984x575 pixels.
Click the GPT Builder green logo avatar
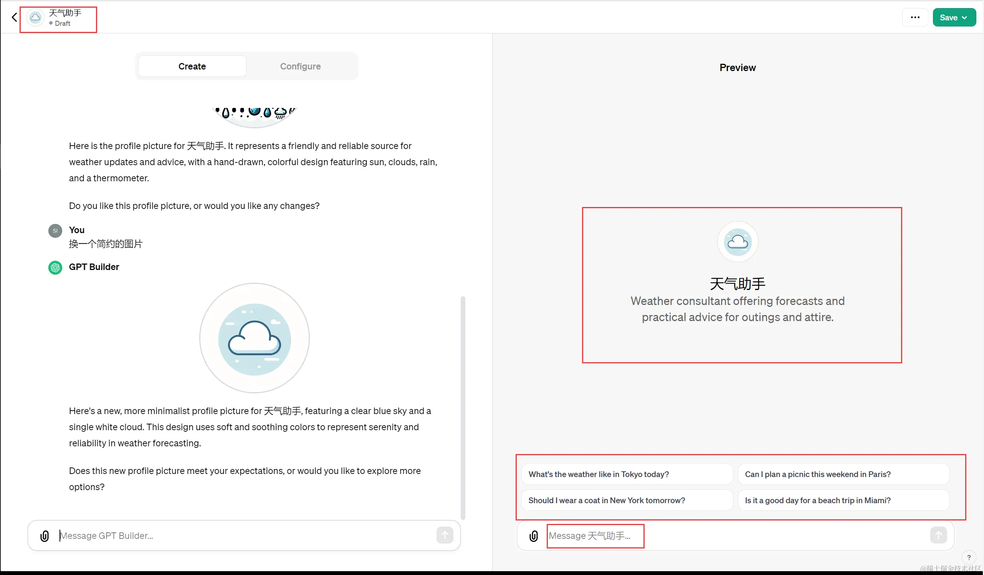(x=55, y=267)
